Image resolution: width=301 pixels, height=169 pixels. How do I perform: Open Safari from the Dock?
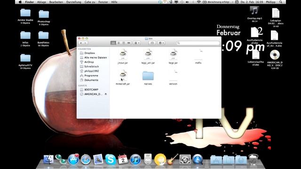click(x=86, y=160)
